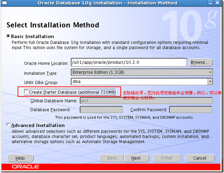
Task: Cancel the Oracle installation
Action: coord(199,158)
